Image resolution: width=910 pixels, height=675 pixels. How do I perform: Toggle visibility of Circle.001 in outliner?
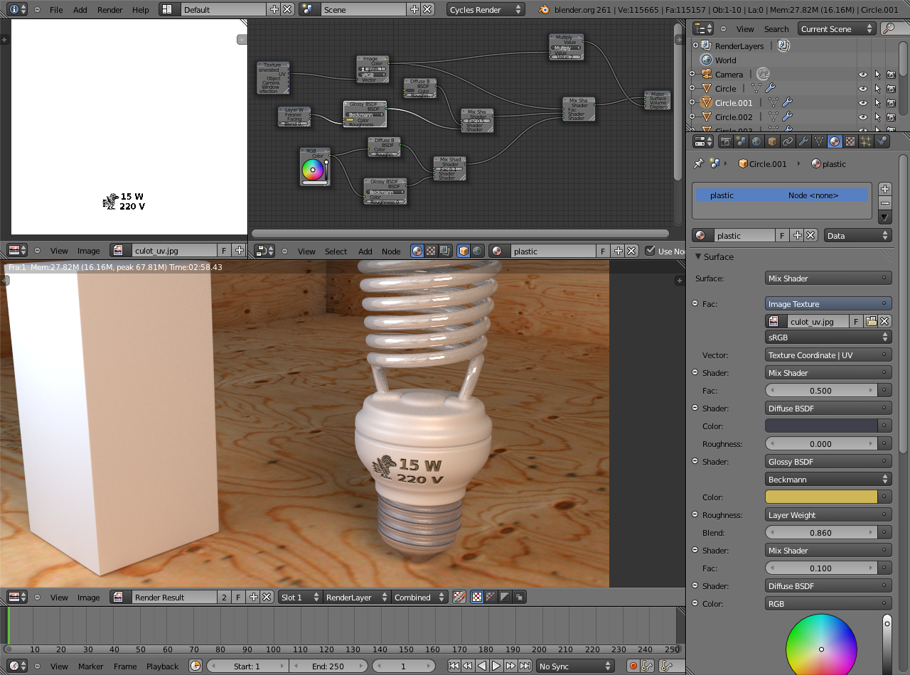(x=862, y=103)
